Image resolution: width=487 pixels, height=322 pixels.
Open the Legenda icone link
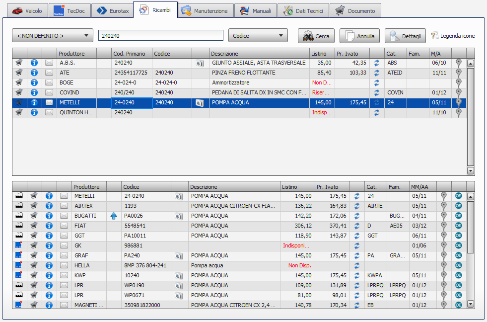click(453, 36)
